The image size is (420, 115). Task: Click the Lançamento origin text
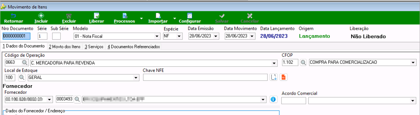click(x=314, y=36)
